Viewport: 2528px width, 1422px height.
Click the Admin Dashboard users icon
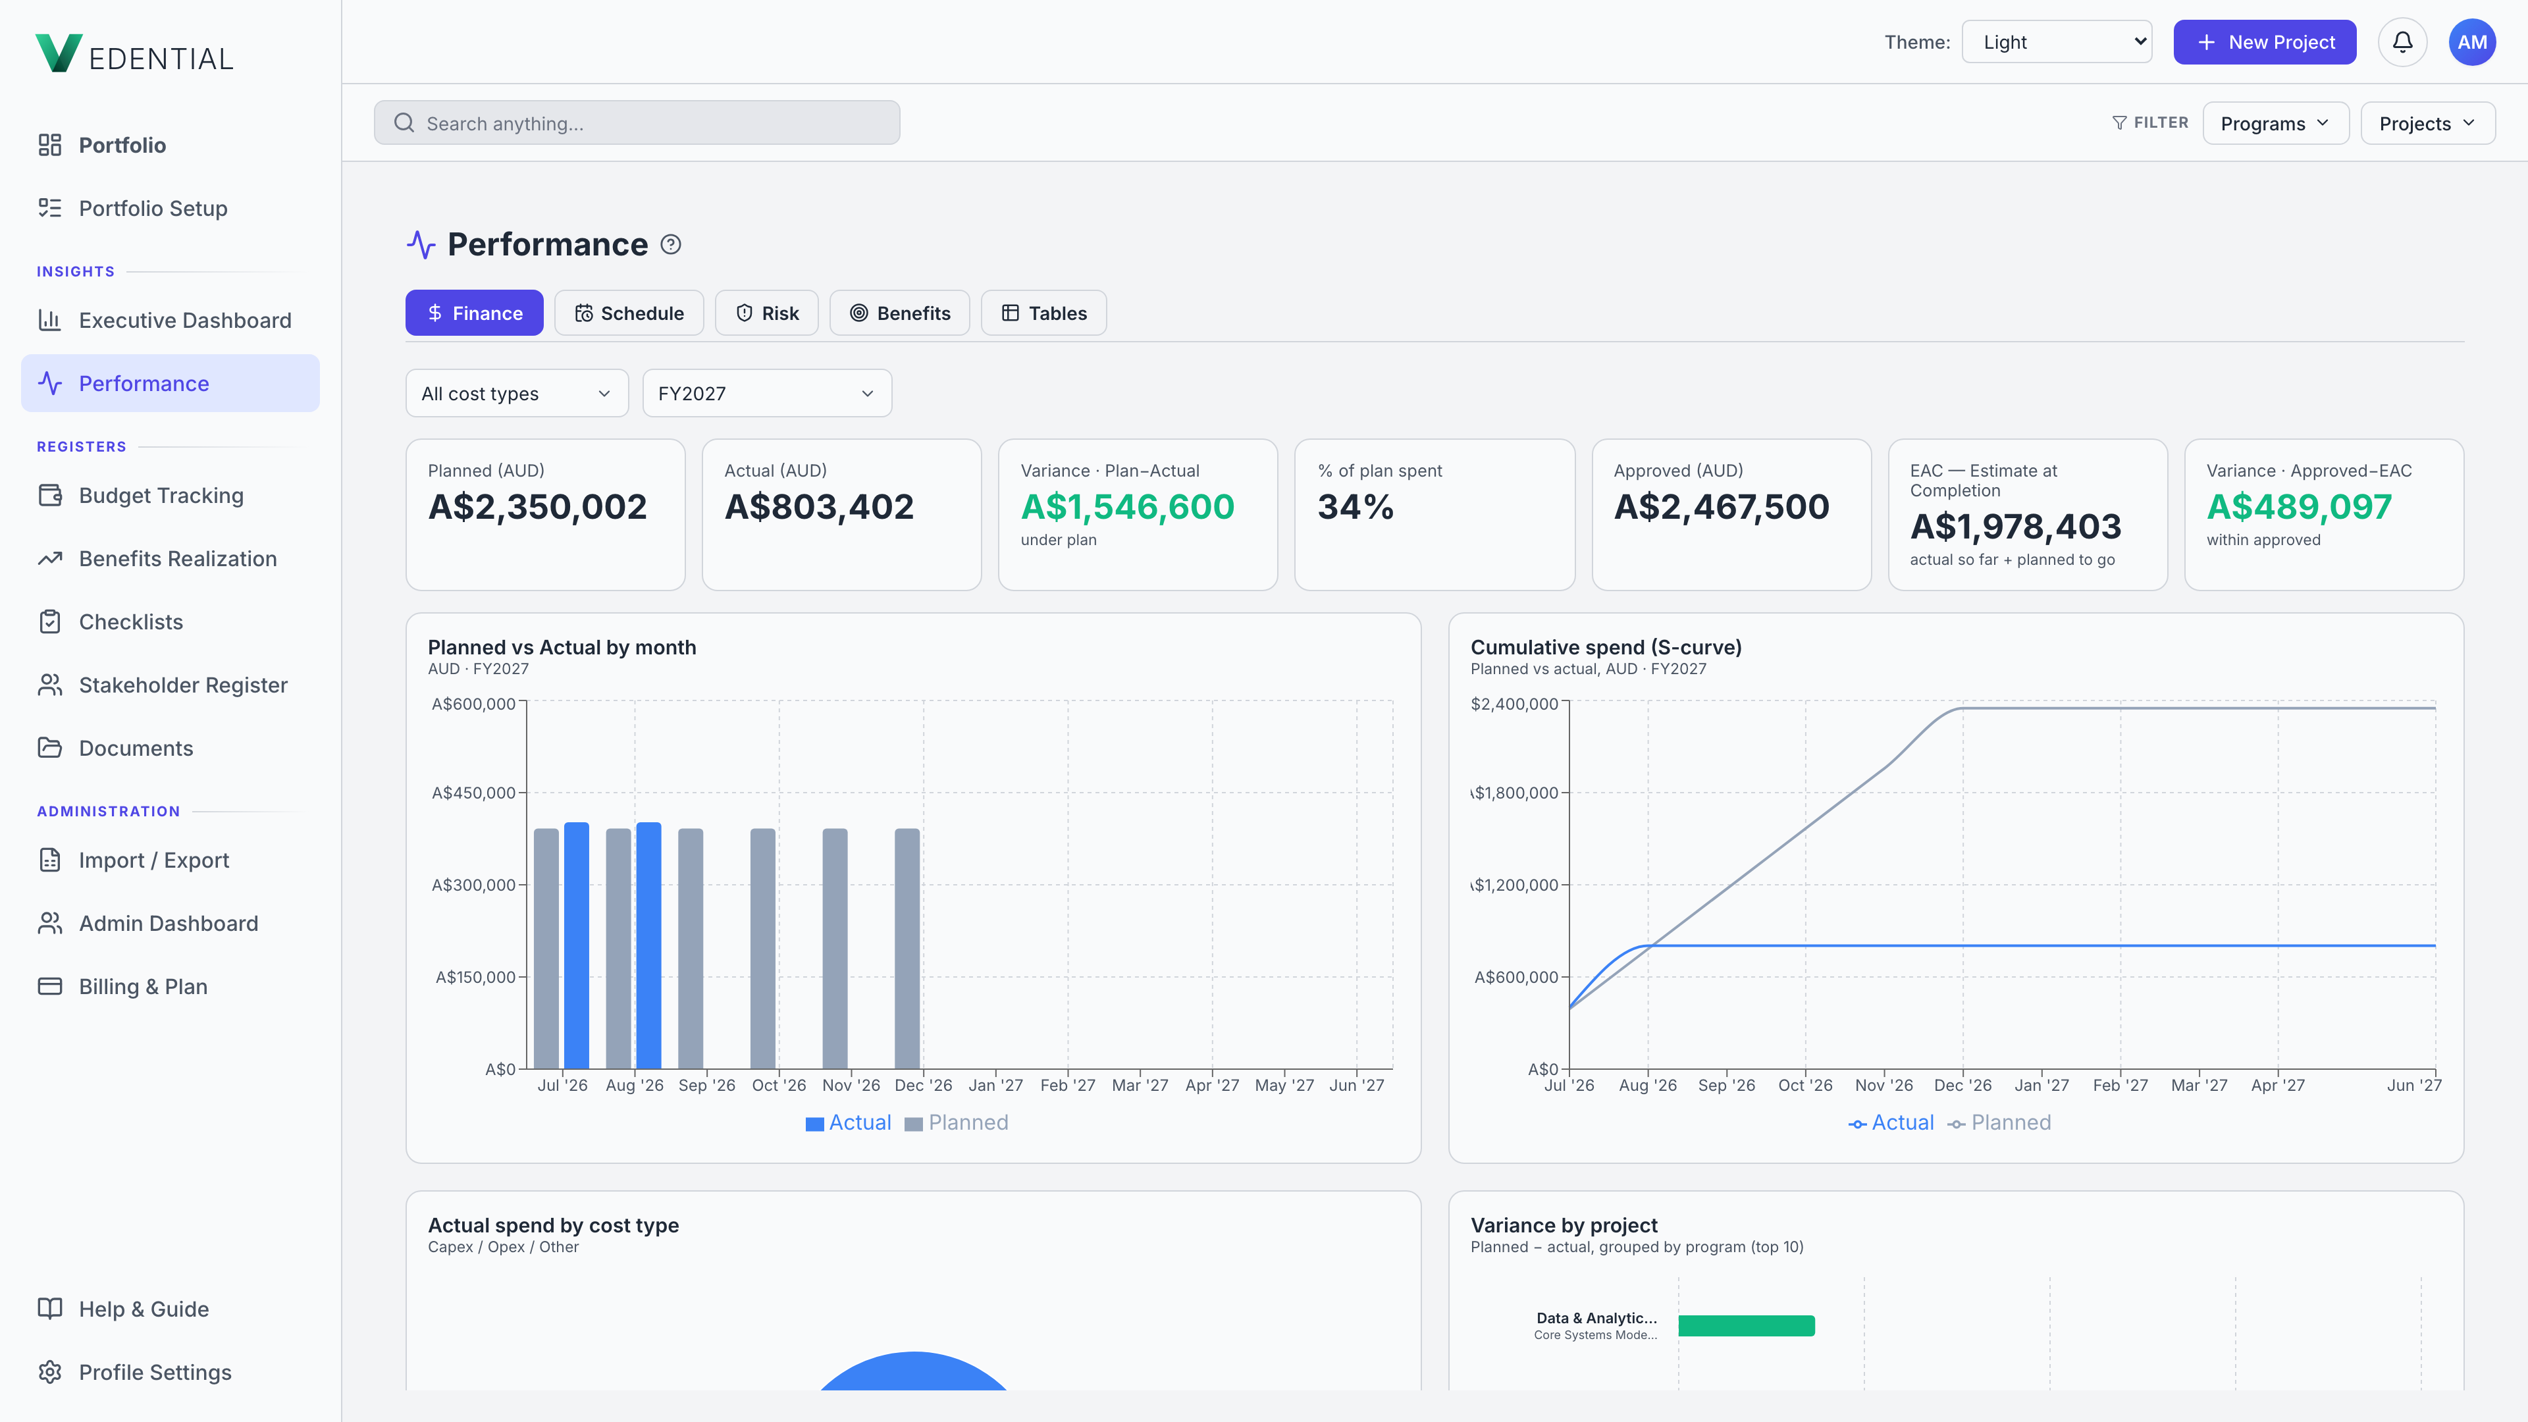[x=50, y=924]
